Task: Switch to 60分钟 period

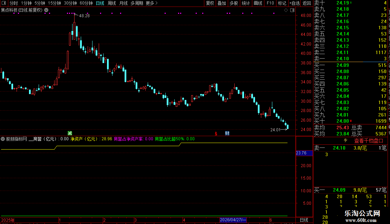Action: click(x=86, y=3)
